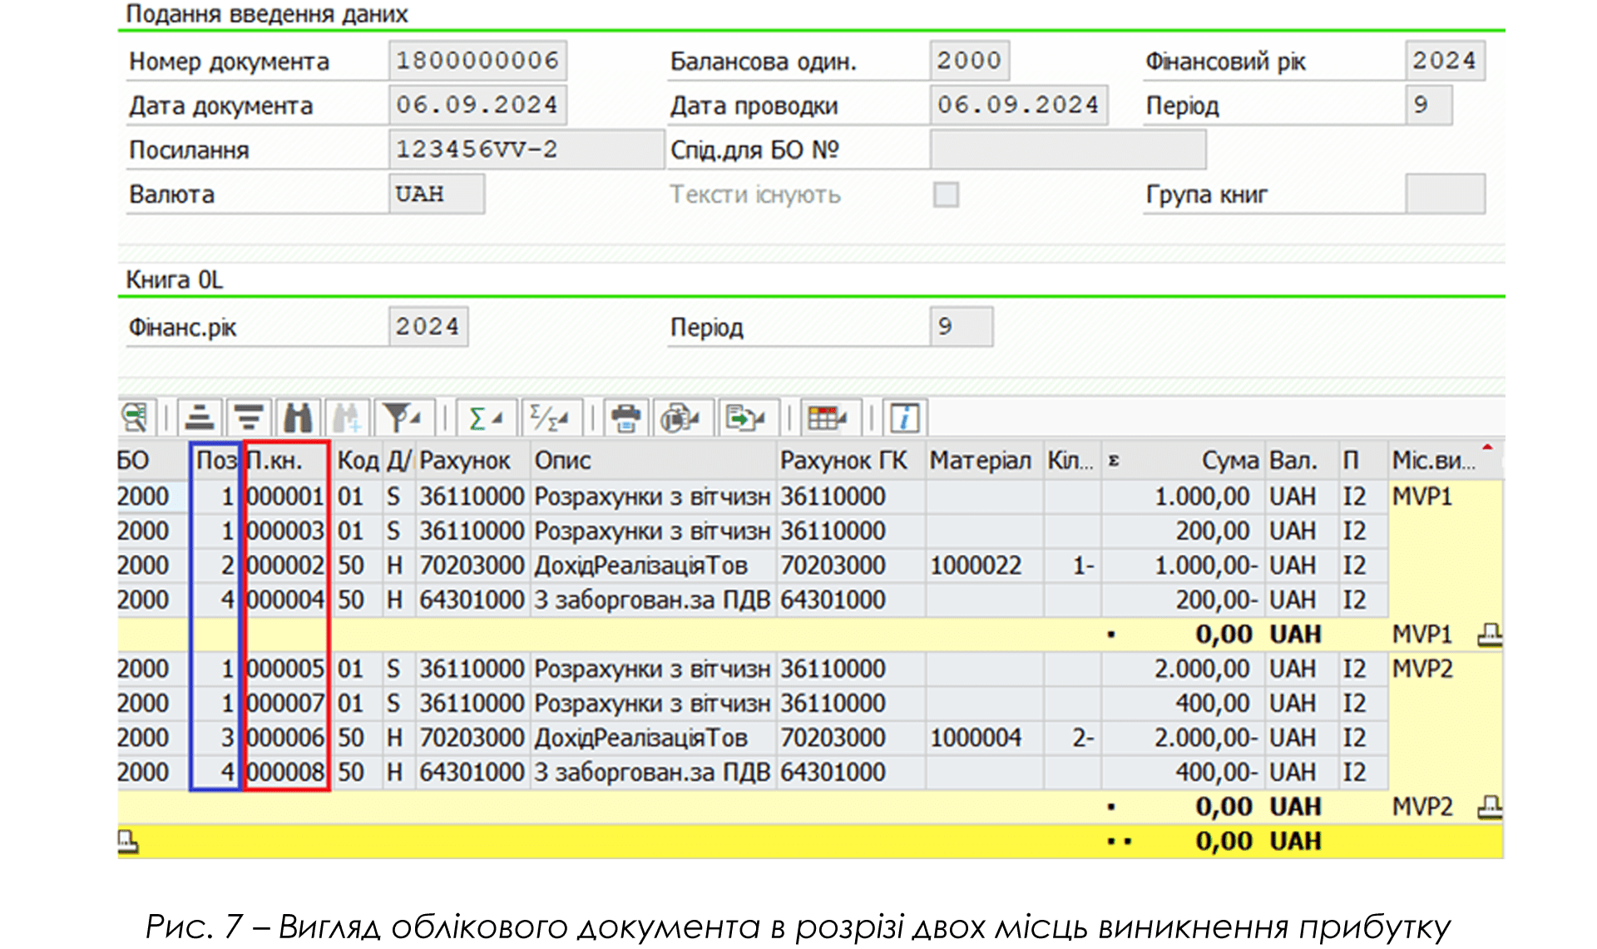
Task: Click the Print icon in the toolbar
Action: (625, 418)
